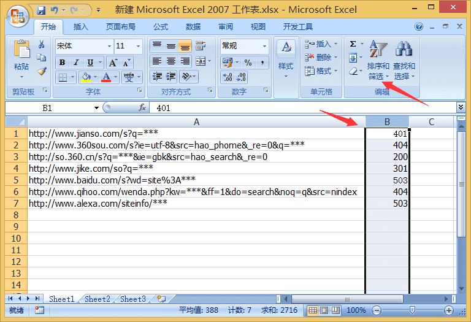Click the 格式 button in cells group
The width and height of the screenshot is (471, 322).
click(x=318, y=71)
